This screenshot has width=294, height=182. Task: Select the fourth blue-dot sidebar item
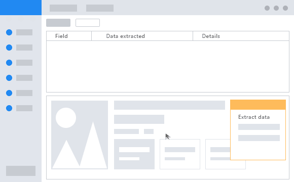19,78
